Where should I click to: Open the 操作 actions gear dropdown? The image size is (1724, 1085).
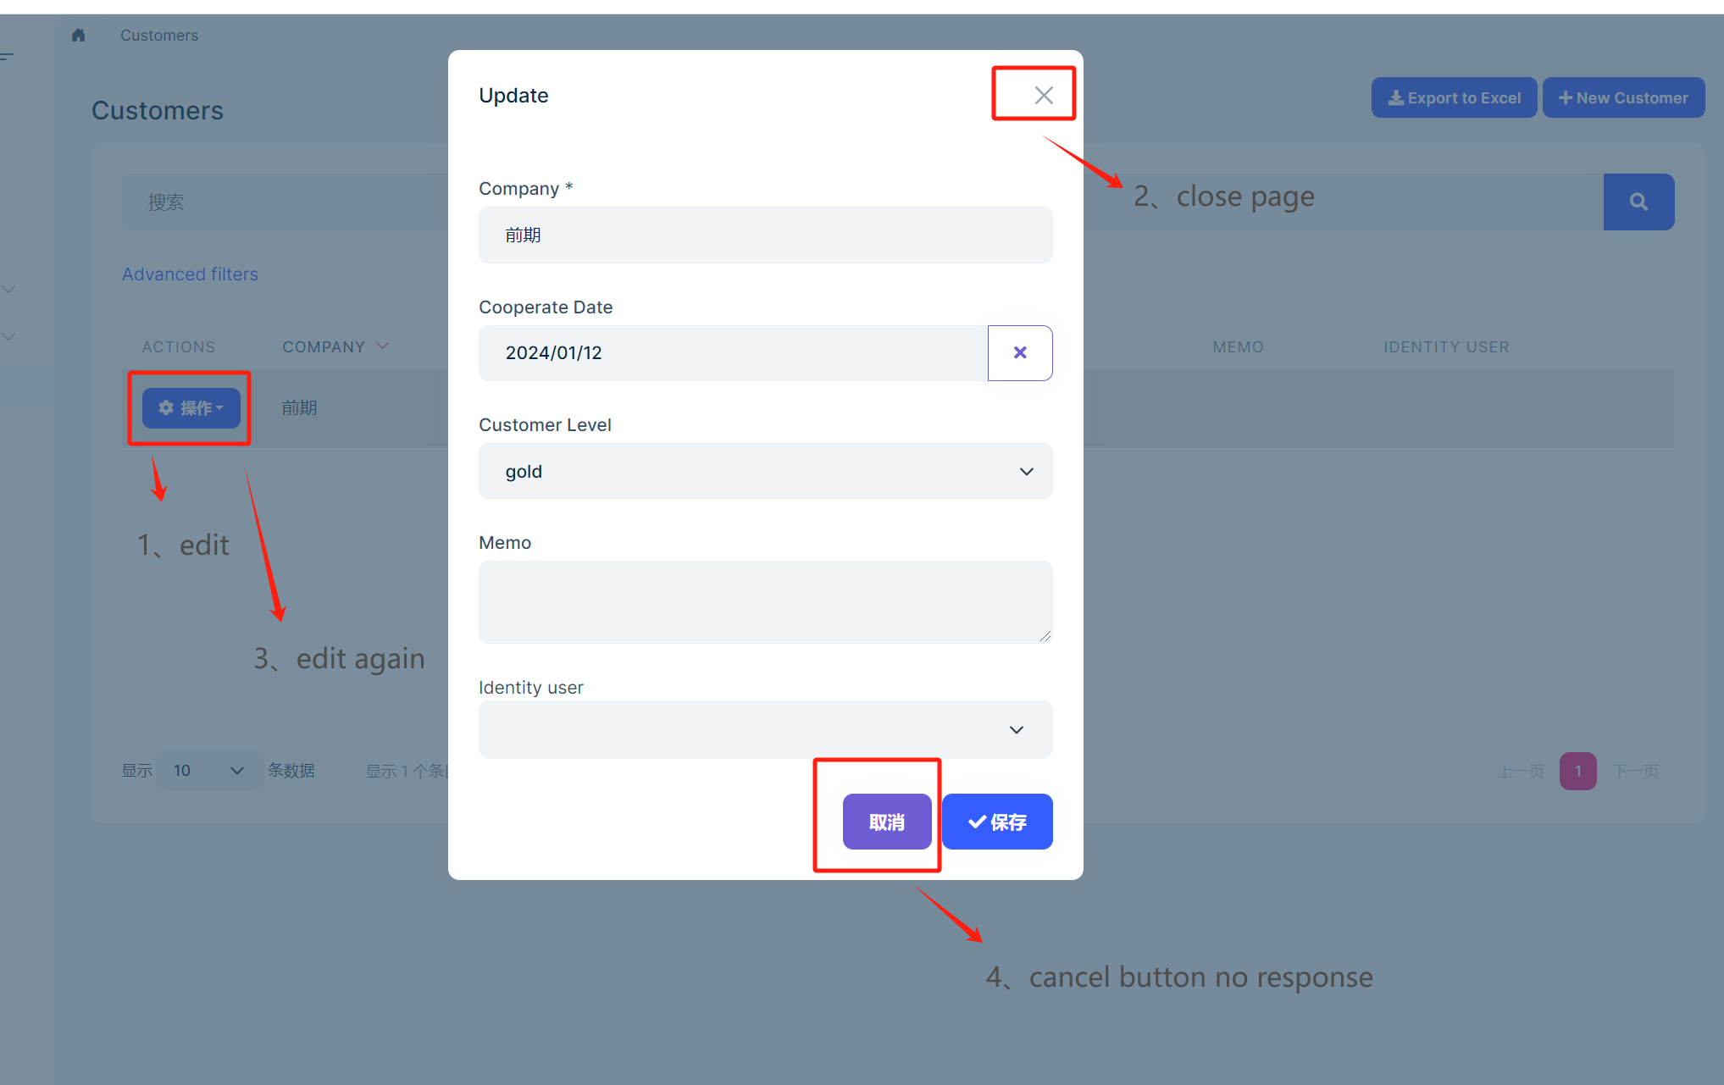tap(191, 408)
